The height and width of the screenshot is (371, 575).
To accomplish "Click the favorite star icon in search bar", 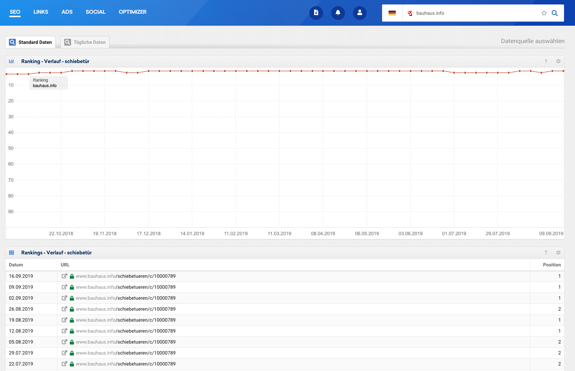I will (544, 13).
